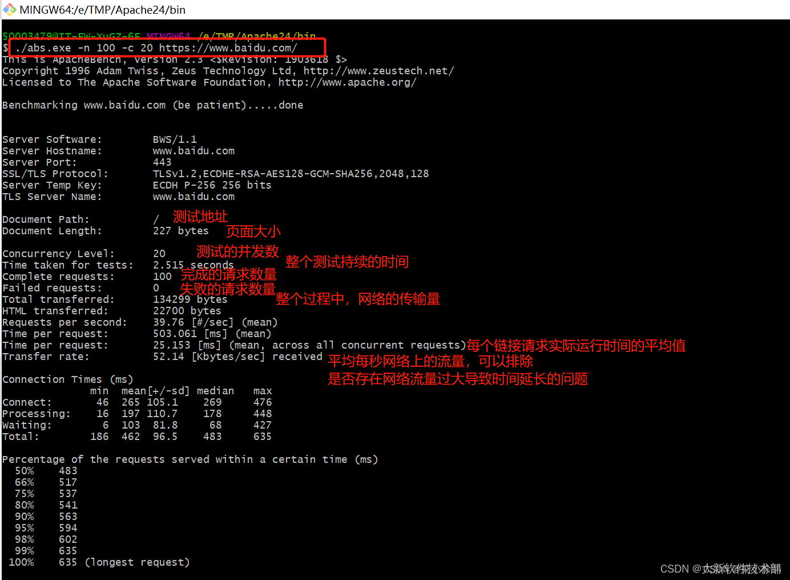Click the http://www.apache.org/ link text

tap(348, 82)
